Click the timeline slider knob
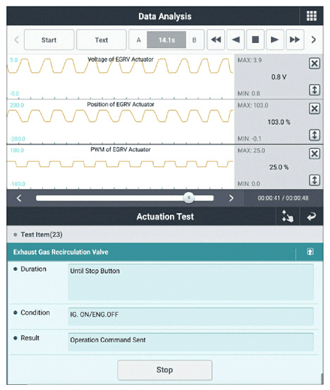330x390 pixels. pyautogui.click(x=189, y=198)
